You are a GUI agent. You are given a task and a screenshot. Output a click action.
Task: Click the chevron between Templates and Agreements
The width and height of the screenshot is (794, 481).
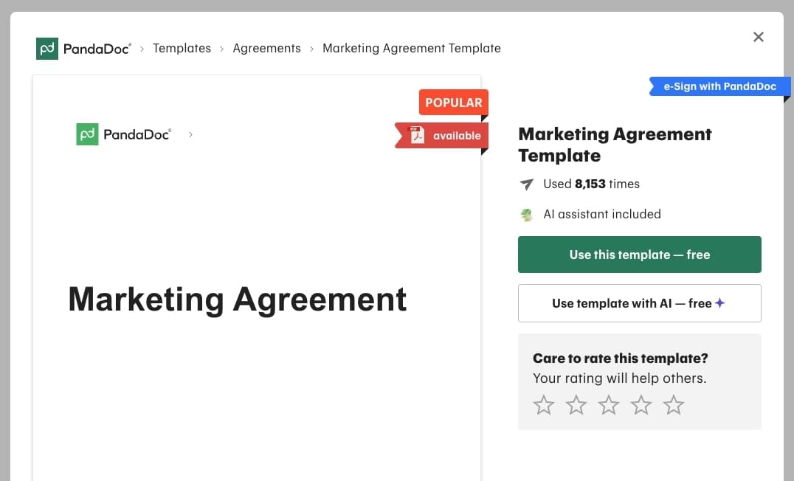tap(221, 49)
